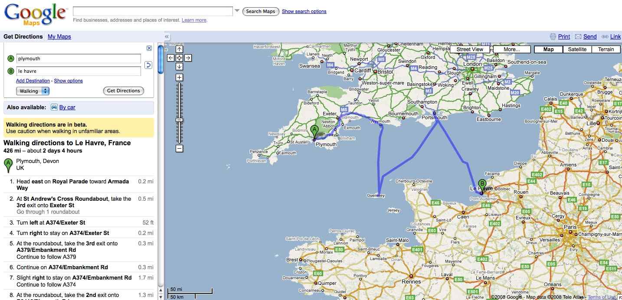Swap start and end locations
Viewport: 622px width, 300px height.
coord(148,65)
